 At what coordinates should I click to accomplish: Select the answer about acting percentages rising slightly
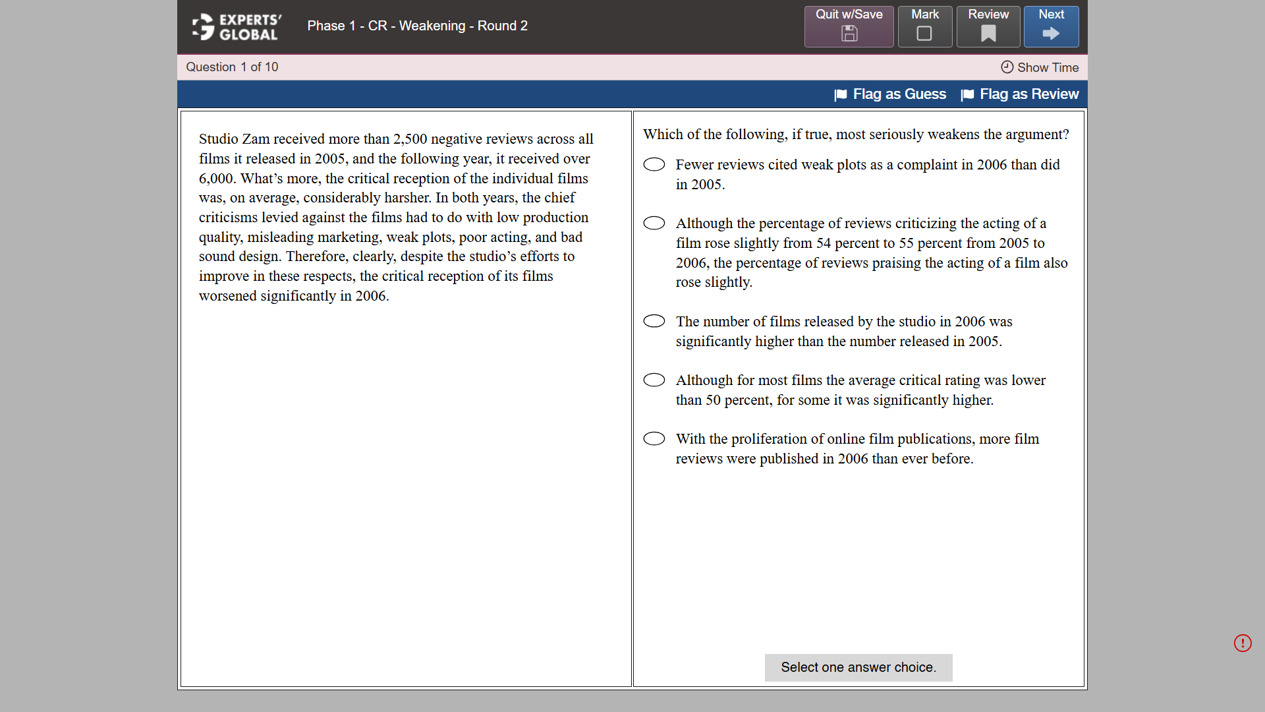[654, 223]
